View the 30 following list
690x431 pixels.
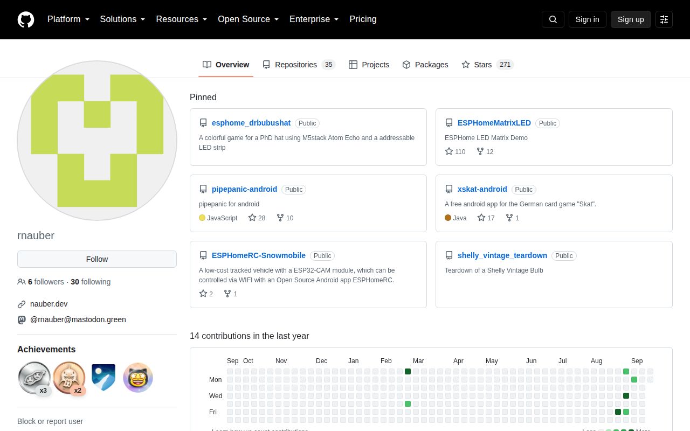click(x=91, y=282)
